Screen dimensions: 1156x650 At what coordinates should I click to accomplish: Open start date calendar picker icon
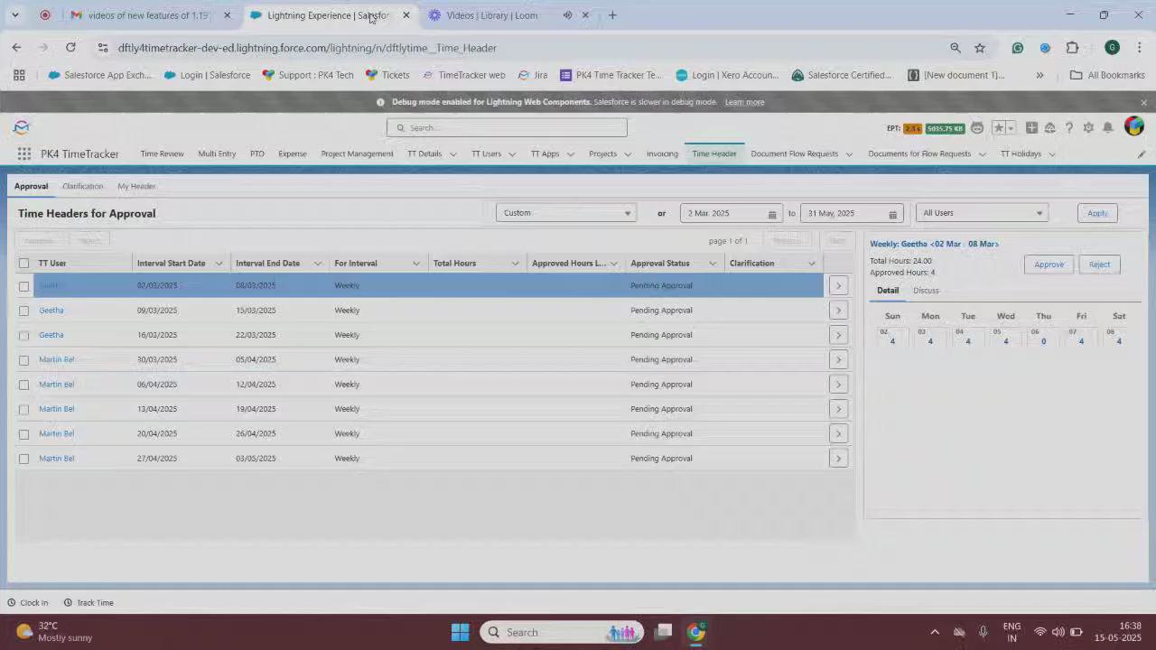(x=772, y=214)
